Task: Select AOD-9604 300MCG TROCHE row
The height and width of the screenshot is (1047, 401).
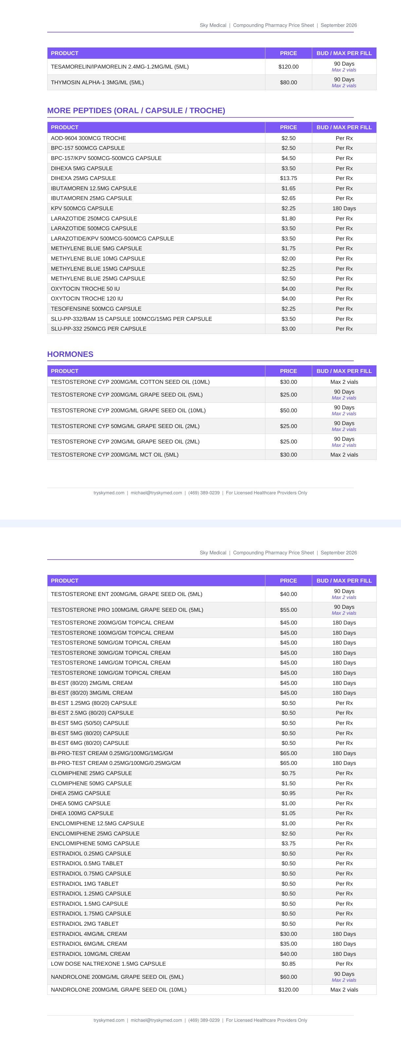Action: (x=212, y=138)
